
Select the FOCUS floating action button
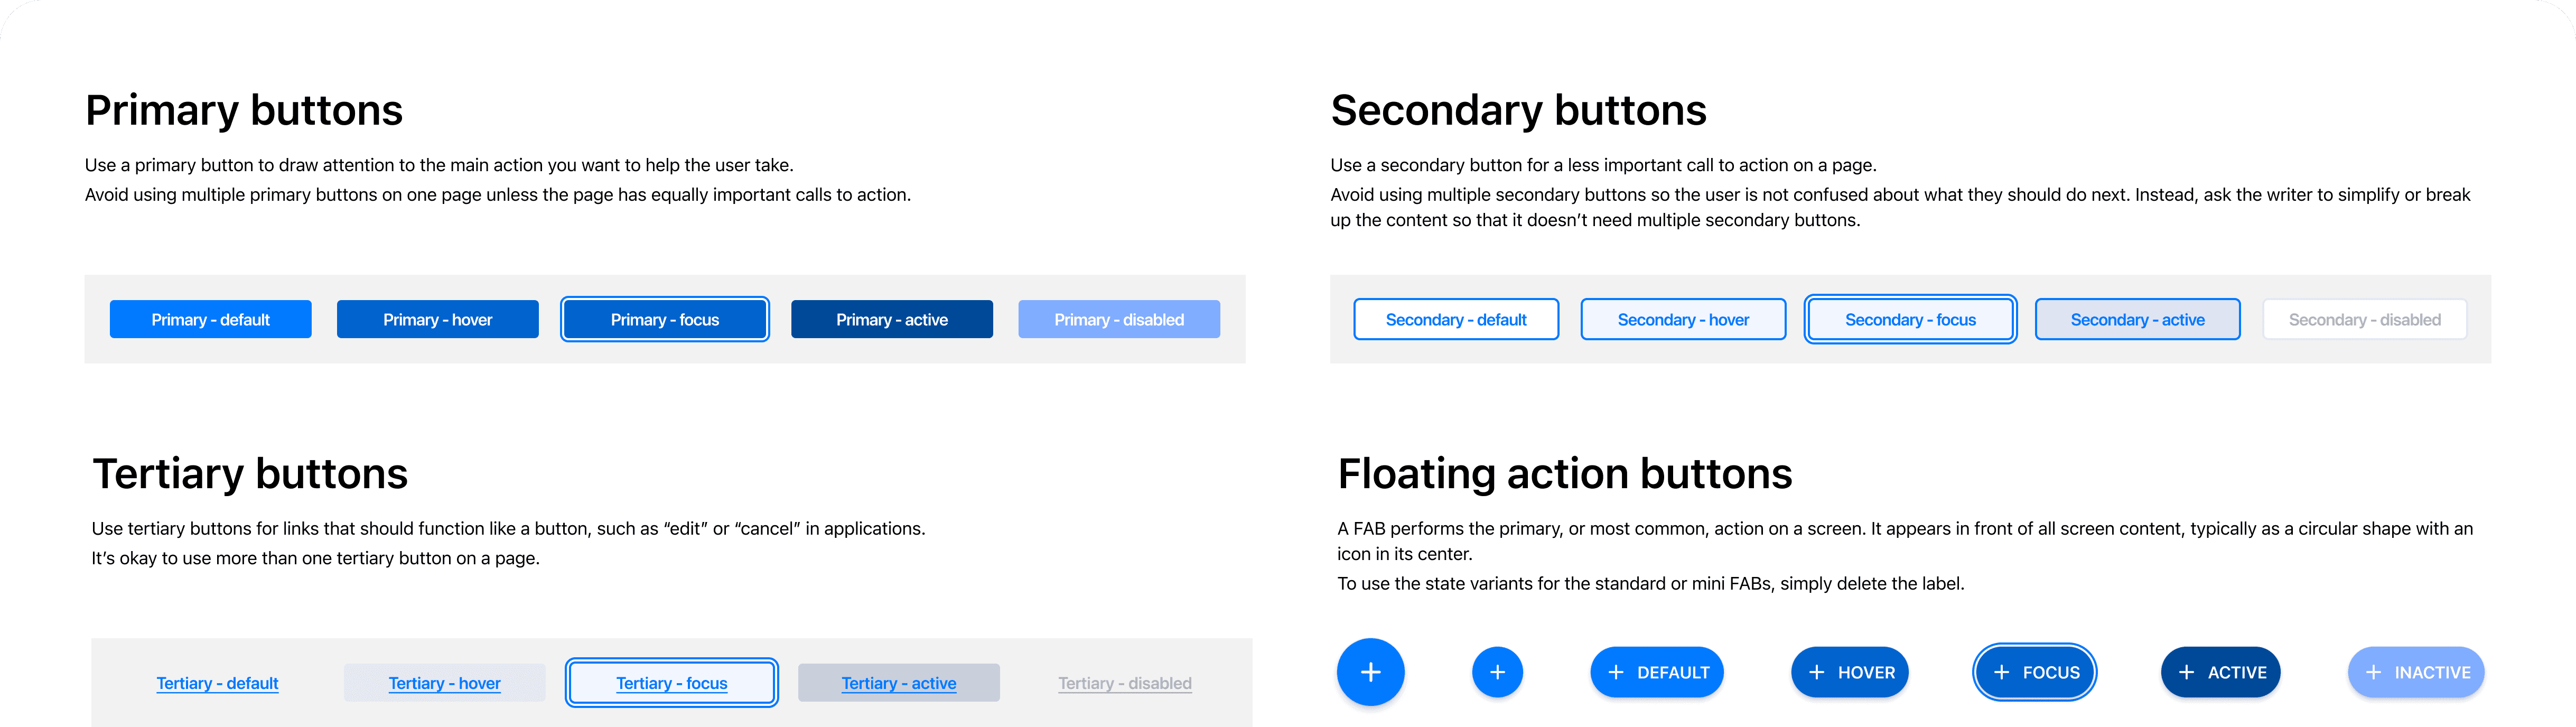(x=2035, y=672)
